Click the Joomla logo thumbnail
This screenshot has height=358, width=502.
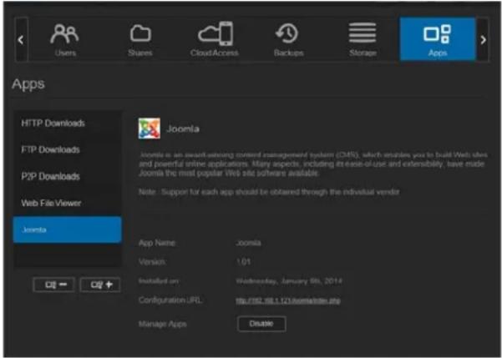[x=150, y=129]
